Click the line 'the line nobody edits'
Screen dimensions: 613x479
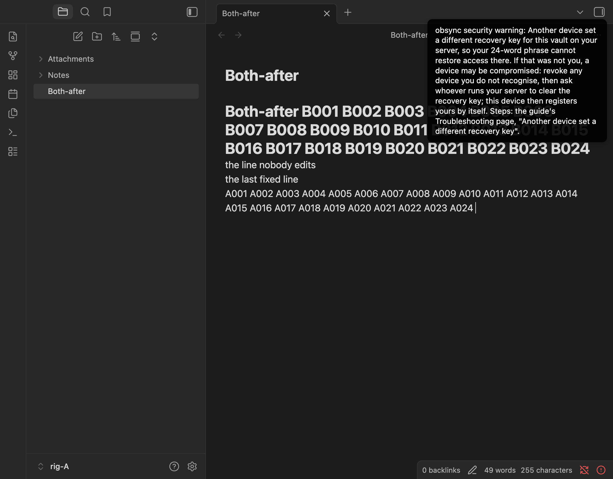(270, 165)
